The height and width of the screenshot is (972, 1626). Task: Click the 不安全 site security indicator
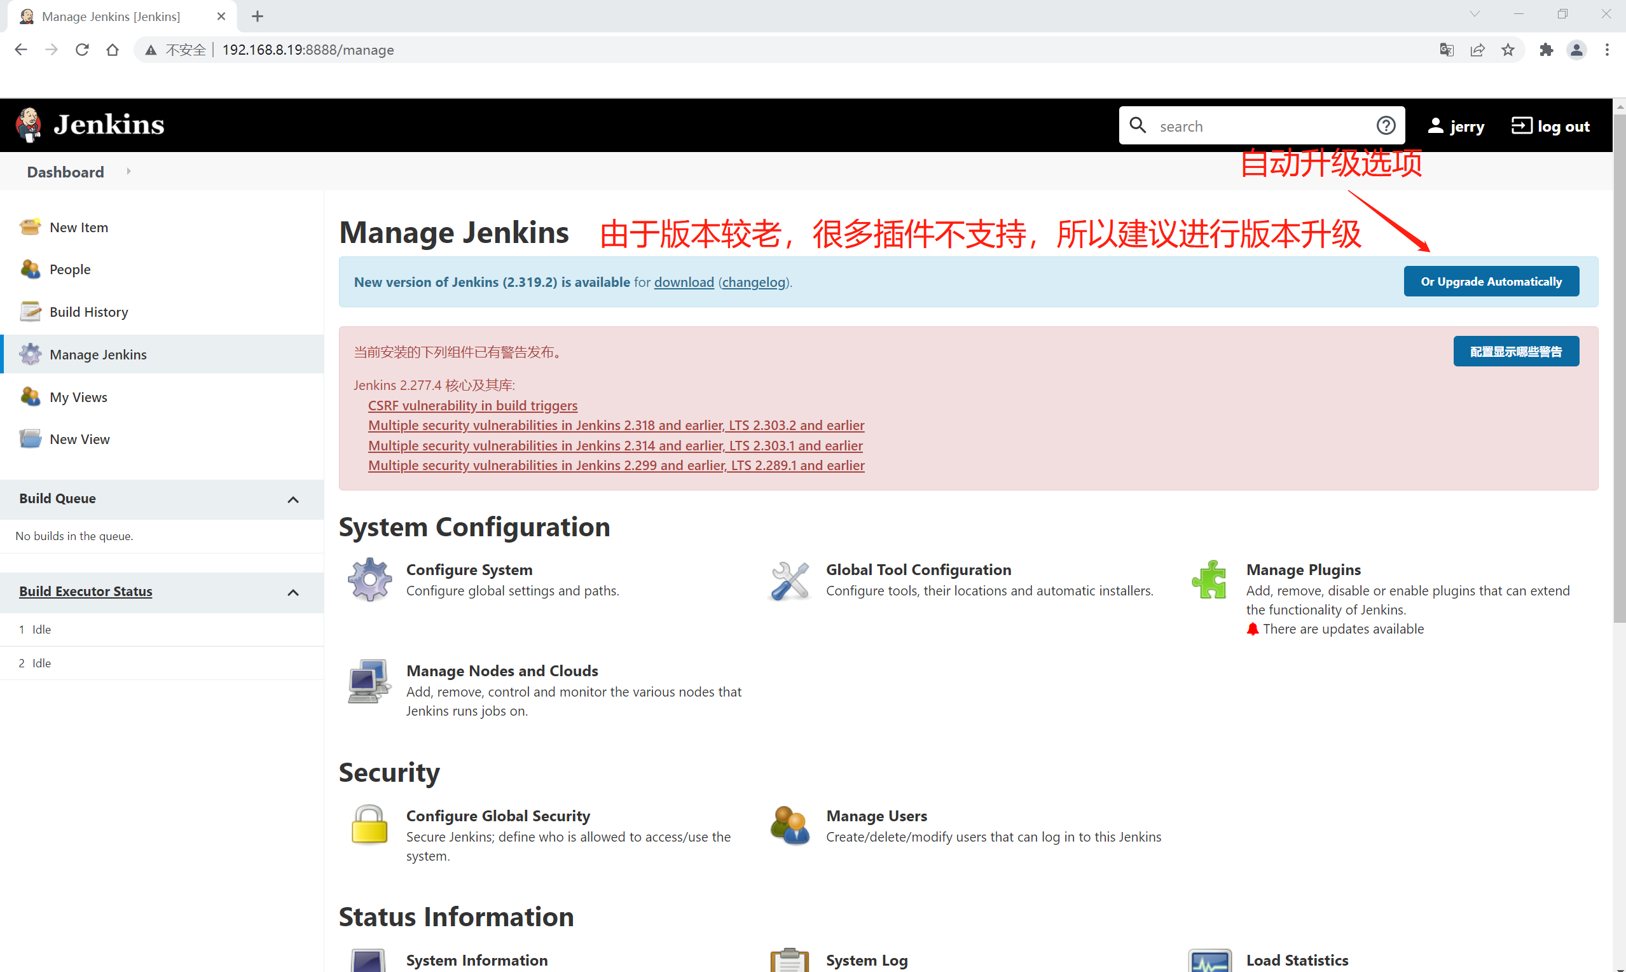pos(176,50)
